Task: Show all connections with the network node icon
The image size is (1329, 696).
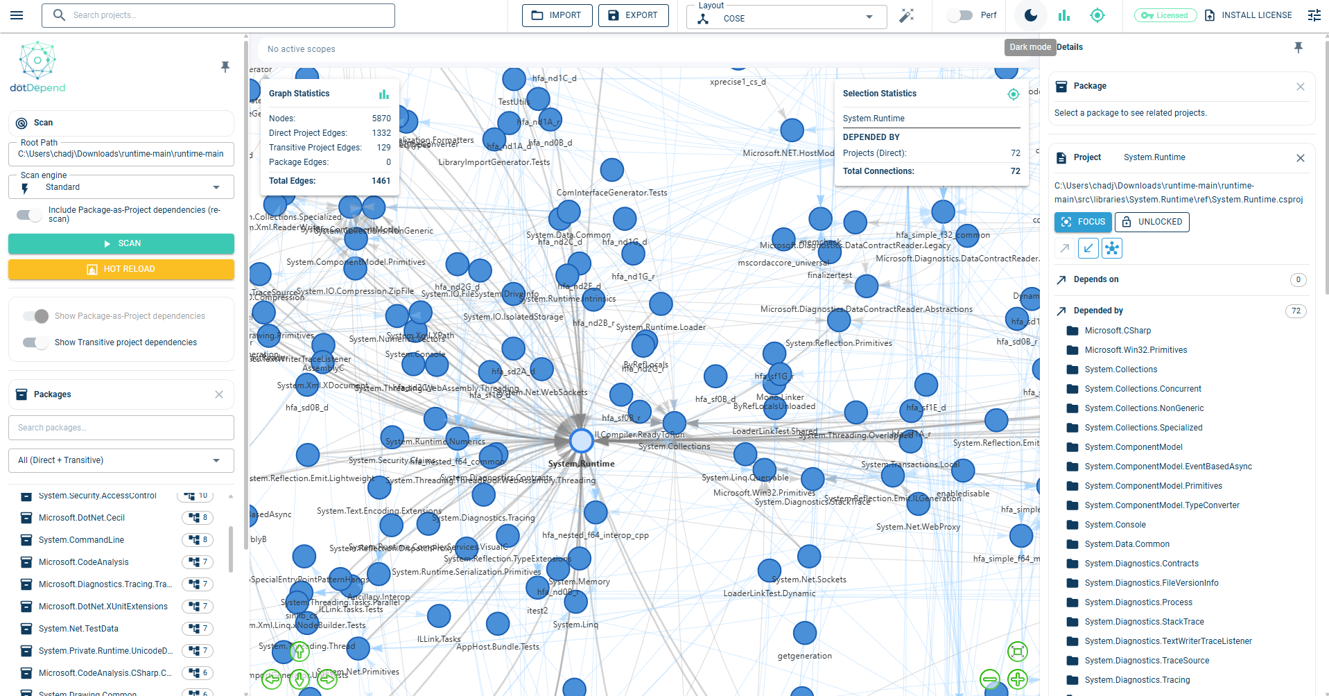Action: 1112,248
